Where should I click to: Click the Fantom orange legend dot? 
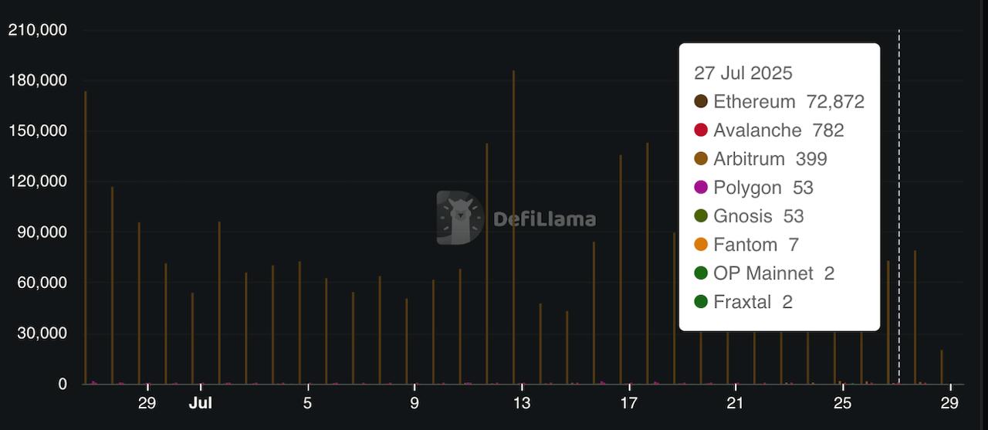[x=701, y=245]
